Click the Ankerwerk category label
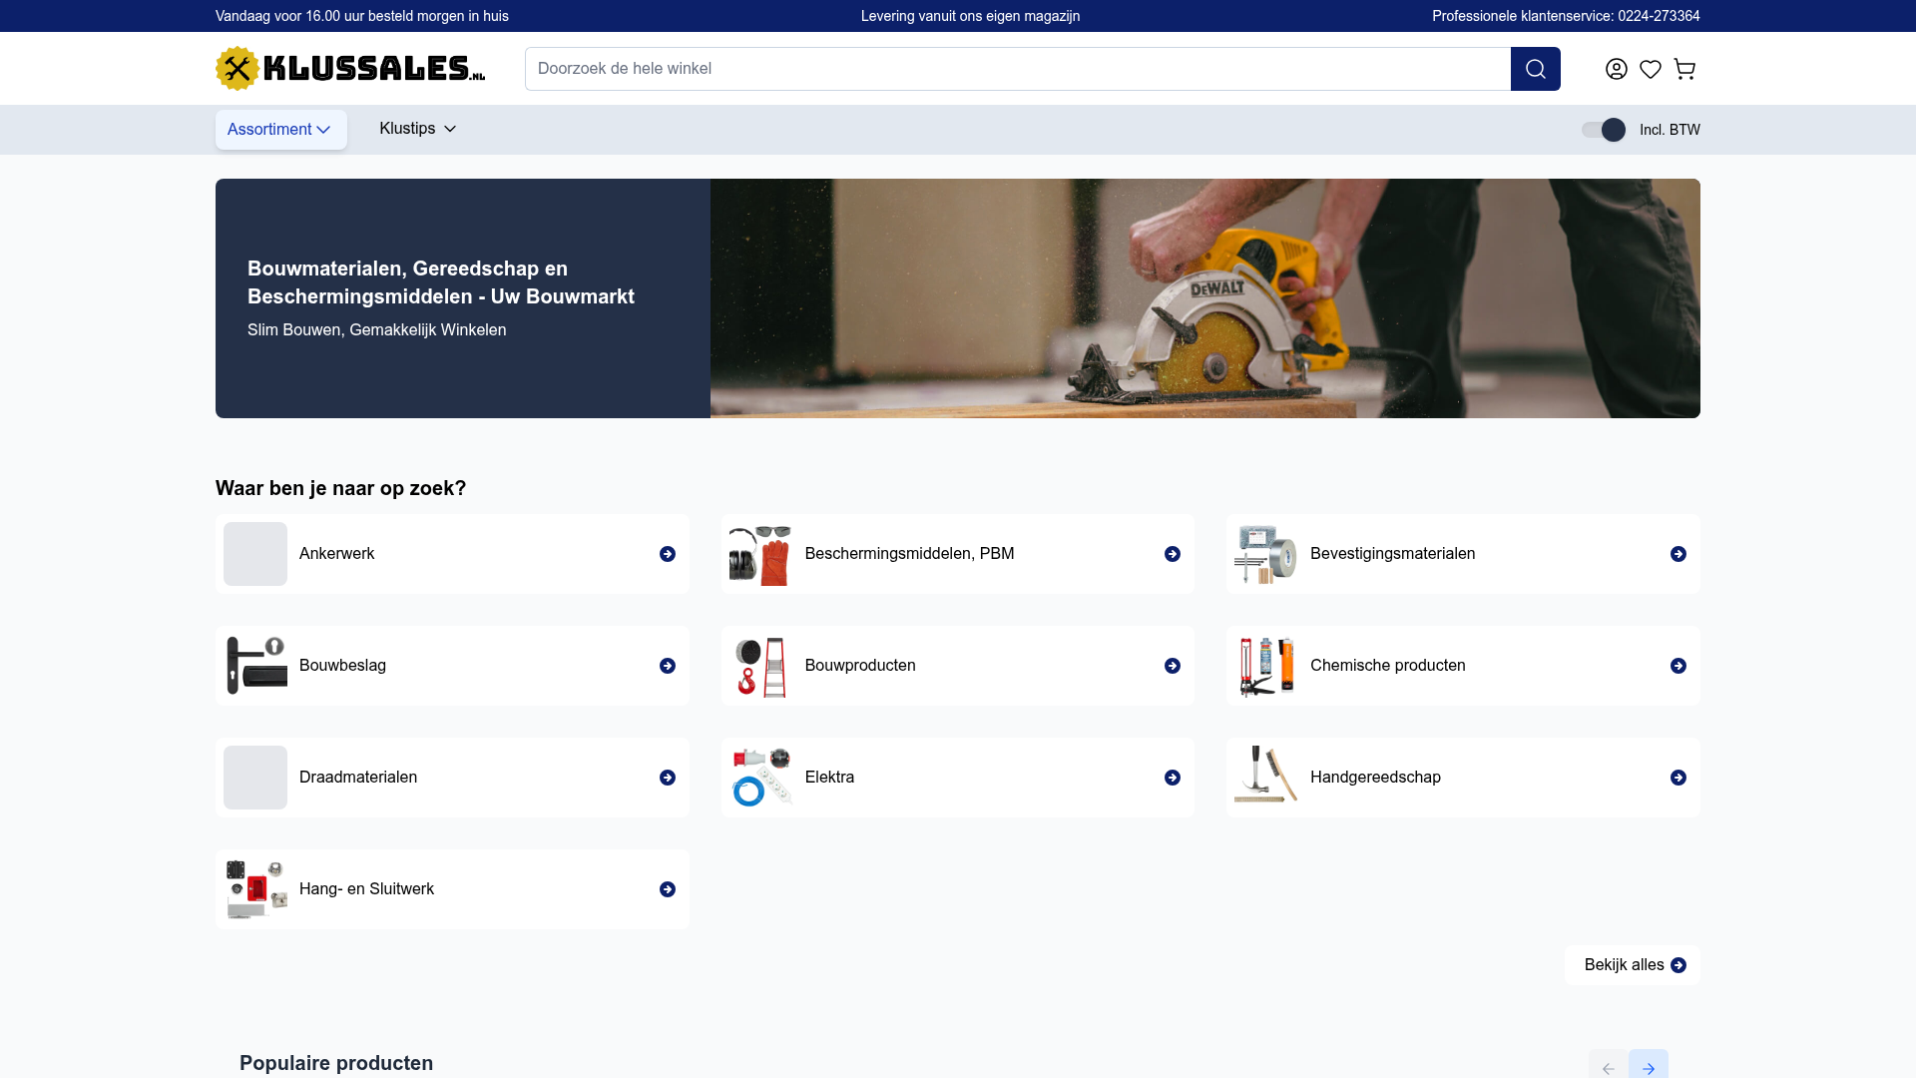This screenshot has height=1078, width=1916. [x=336, y=554]
